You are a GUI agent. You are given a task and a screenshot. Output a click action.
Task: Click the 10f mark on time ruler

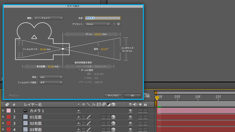click(198, 97)
